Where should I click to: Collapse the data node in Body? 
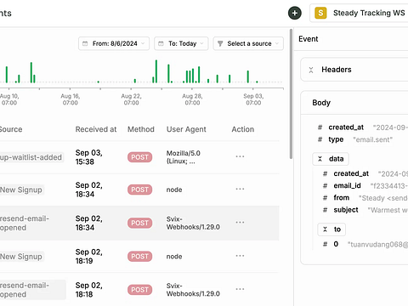pyautogui.click(x=331, y=159)
